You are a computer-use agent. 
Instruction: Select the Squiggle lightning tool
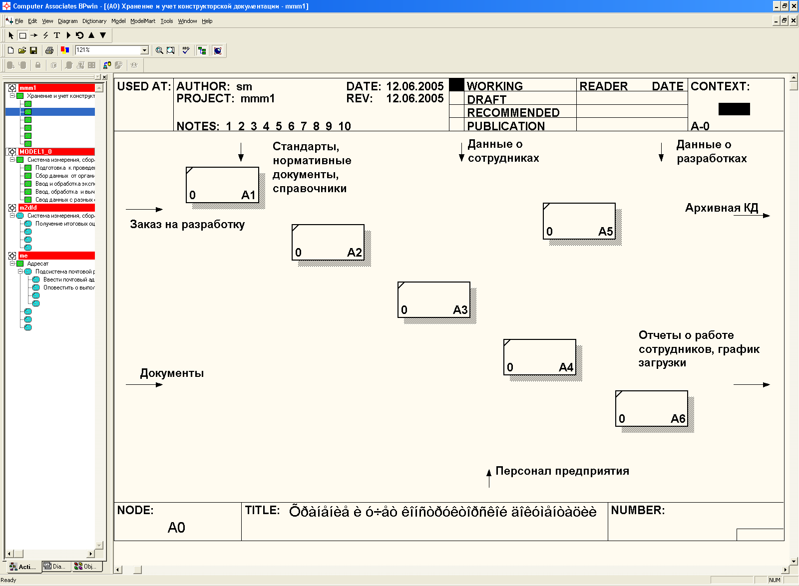coord(45,35)
